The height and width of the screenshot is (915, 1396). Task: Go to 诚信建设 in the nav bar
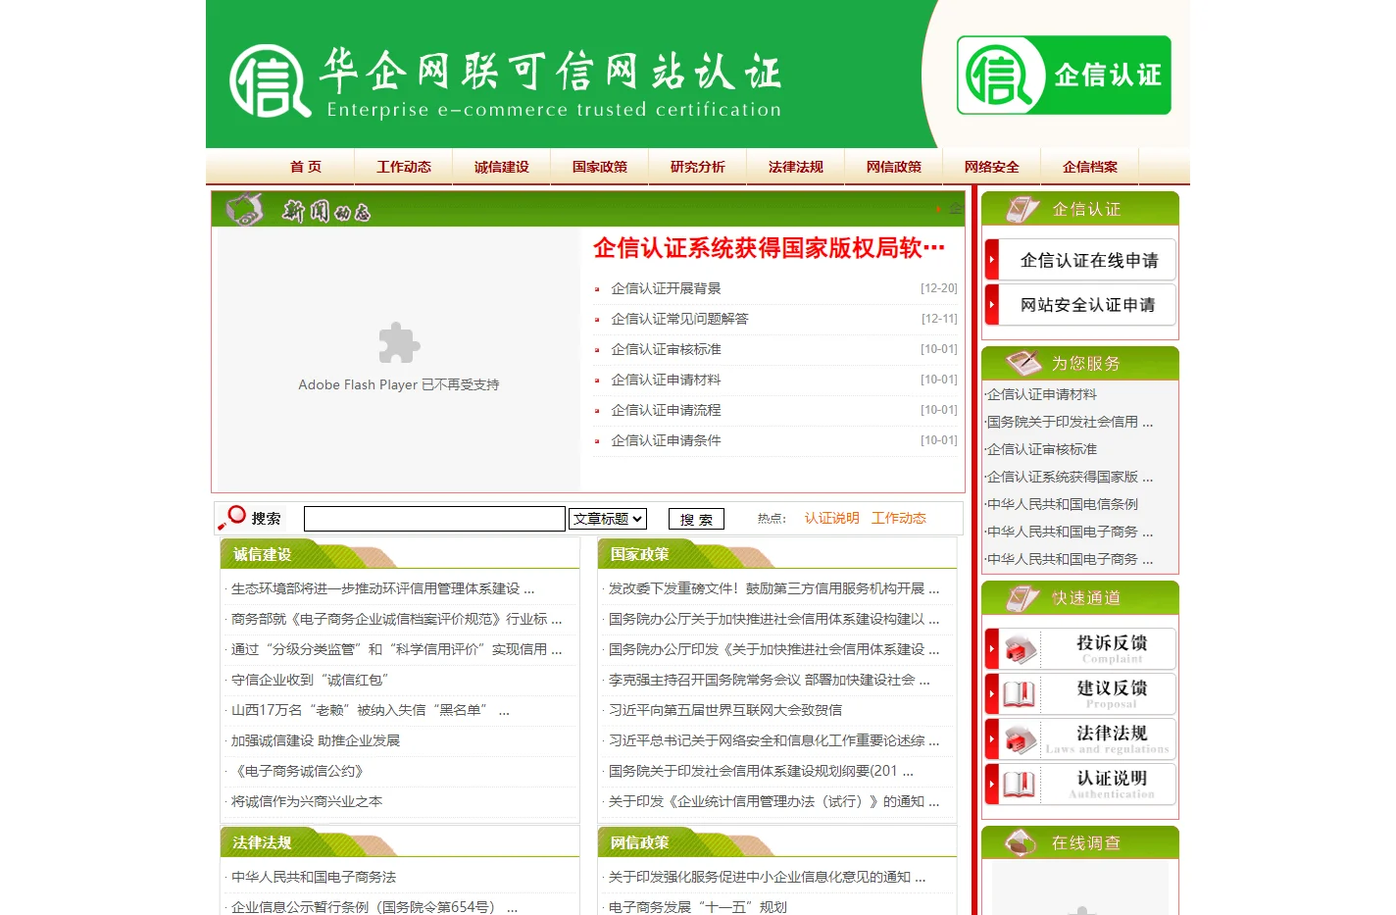point(502,167)
